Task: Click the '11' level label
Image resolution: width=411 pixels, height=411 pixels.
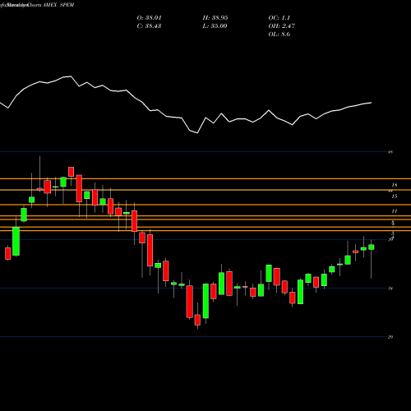Action: click(395, 211)
